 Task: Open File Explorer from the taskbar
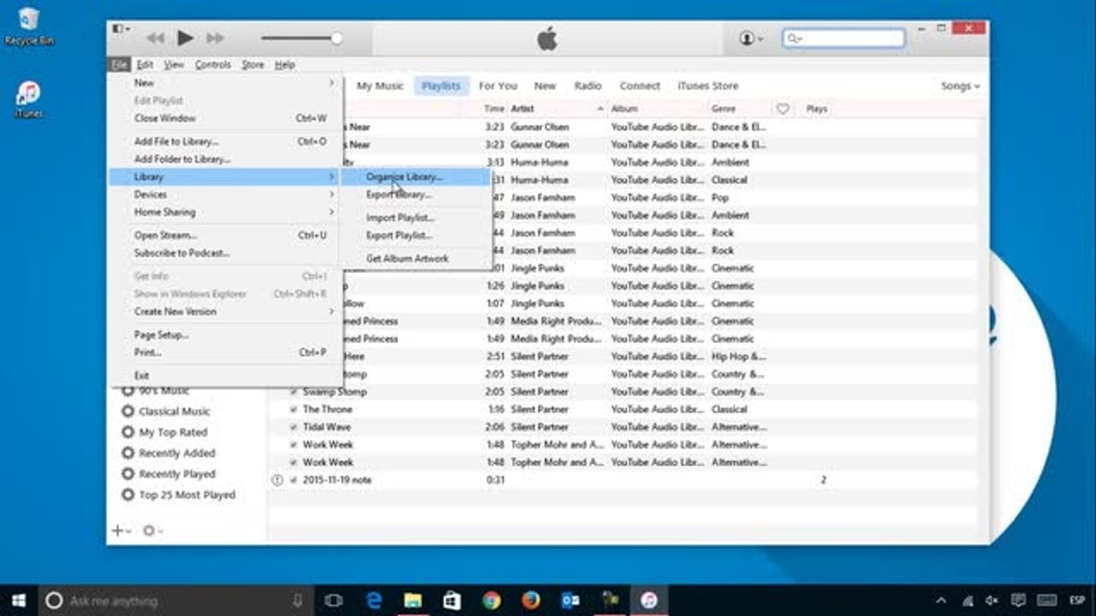(413, 601)
